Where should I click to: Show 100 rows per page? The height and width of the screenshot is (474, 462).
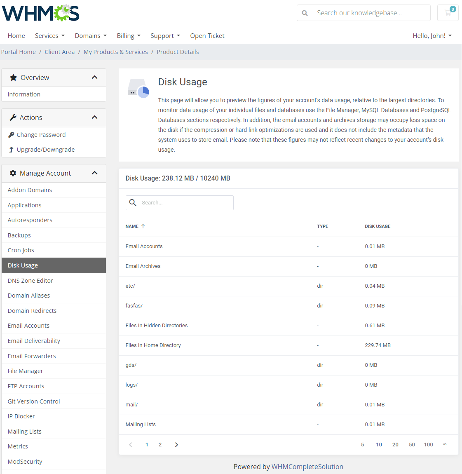pos(429,445)
